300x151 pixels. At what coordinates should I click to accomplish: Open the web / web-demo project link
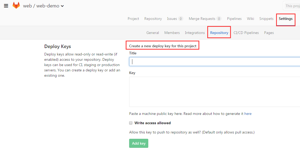point(41,6)
